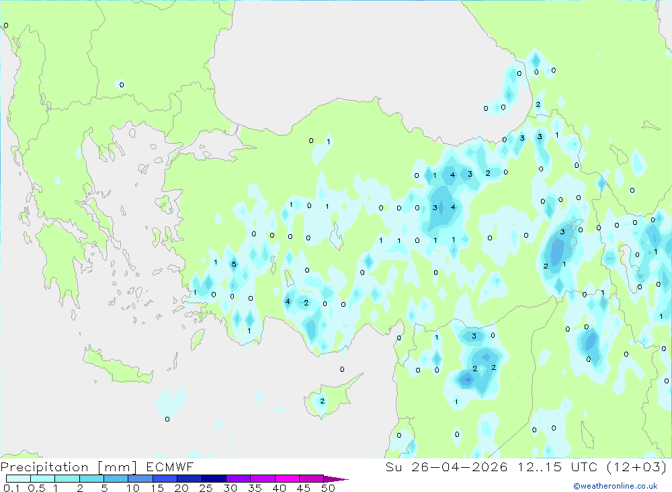Click the legend label '0.1'
The image size is (672, 492).
coord(11,488)
